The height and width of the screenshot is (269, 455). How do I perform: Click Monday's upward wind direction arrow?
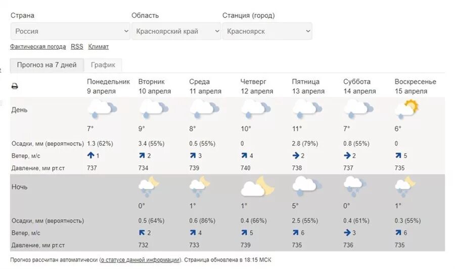[91, 155]
